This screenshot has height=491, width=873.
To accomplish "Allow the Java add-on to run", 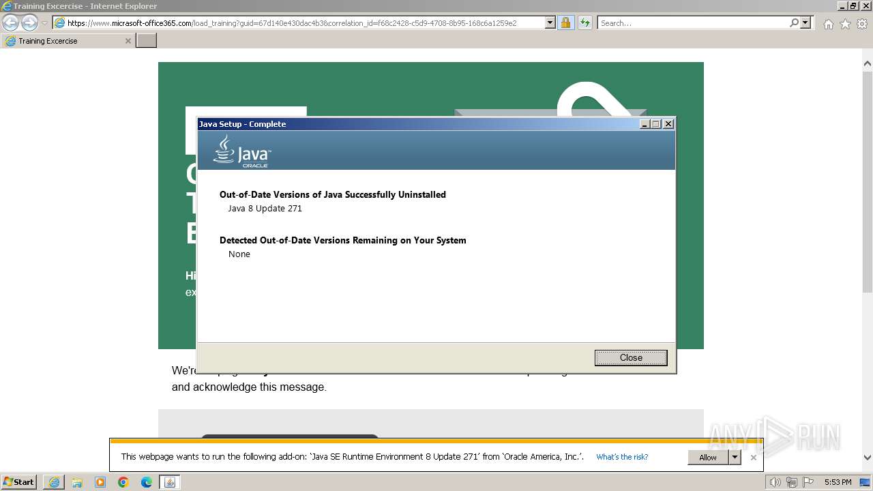I will pos(708,458).
